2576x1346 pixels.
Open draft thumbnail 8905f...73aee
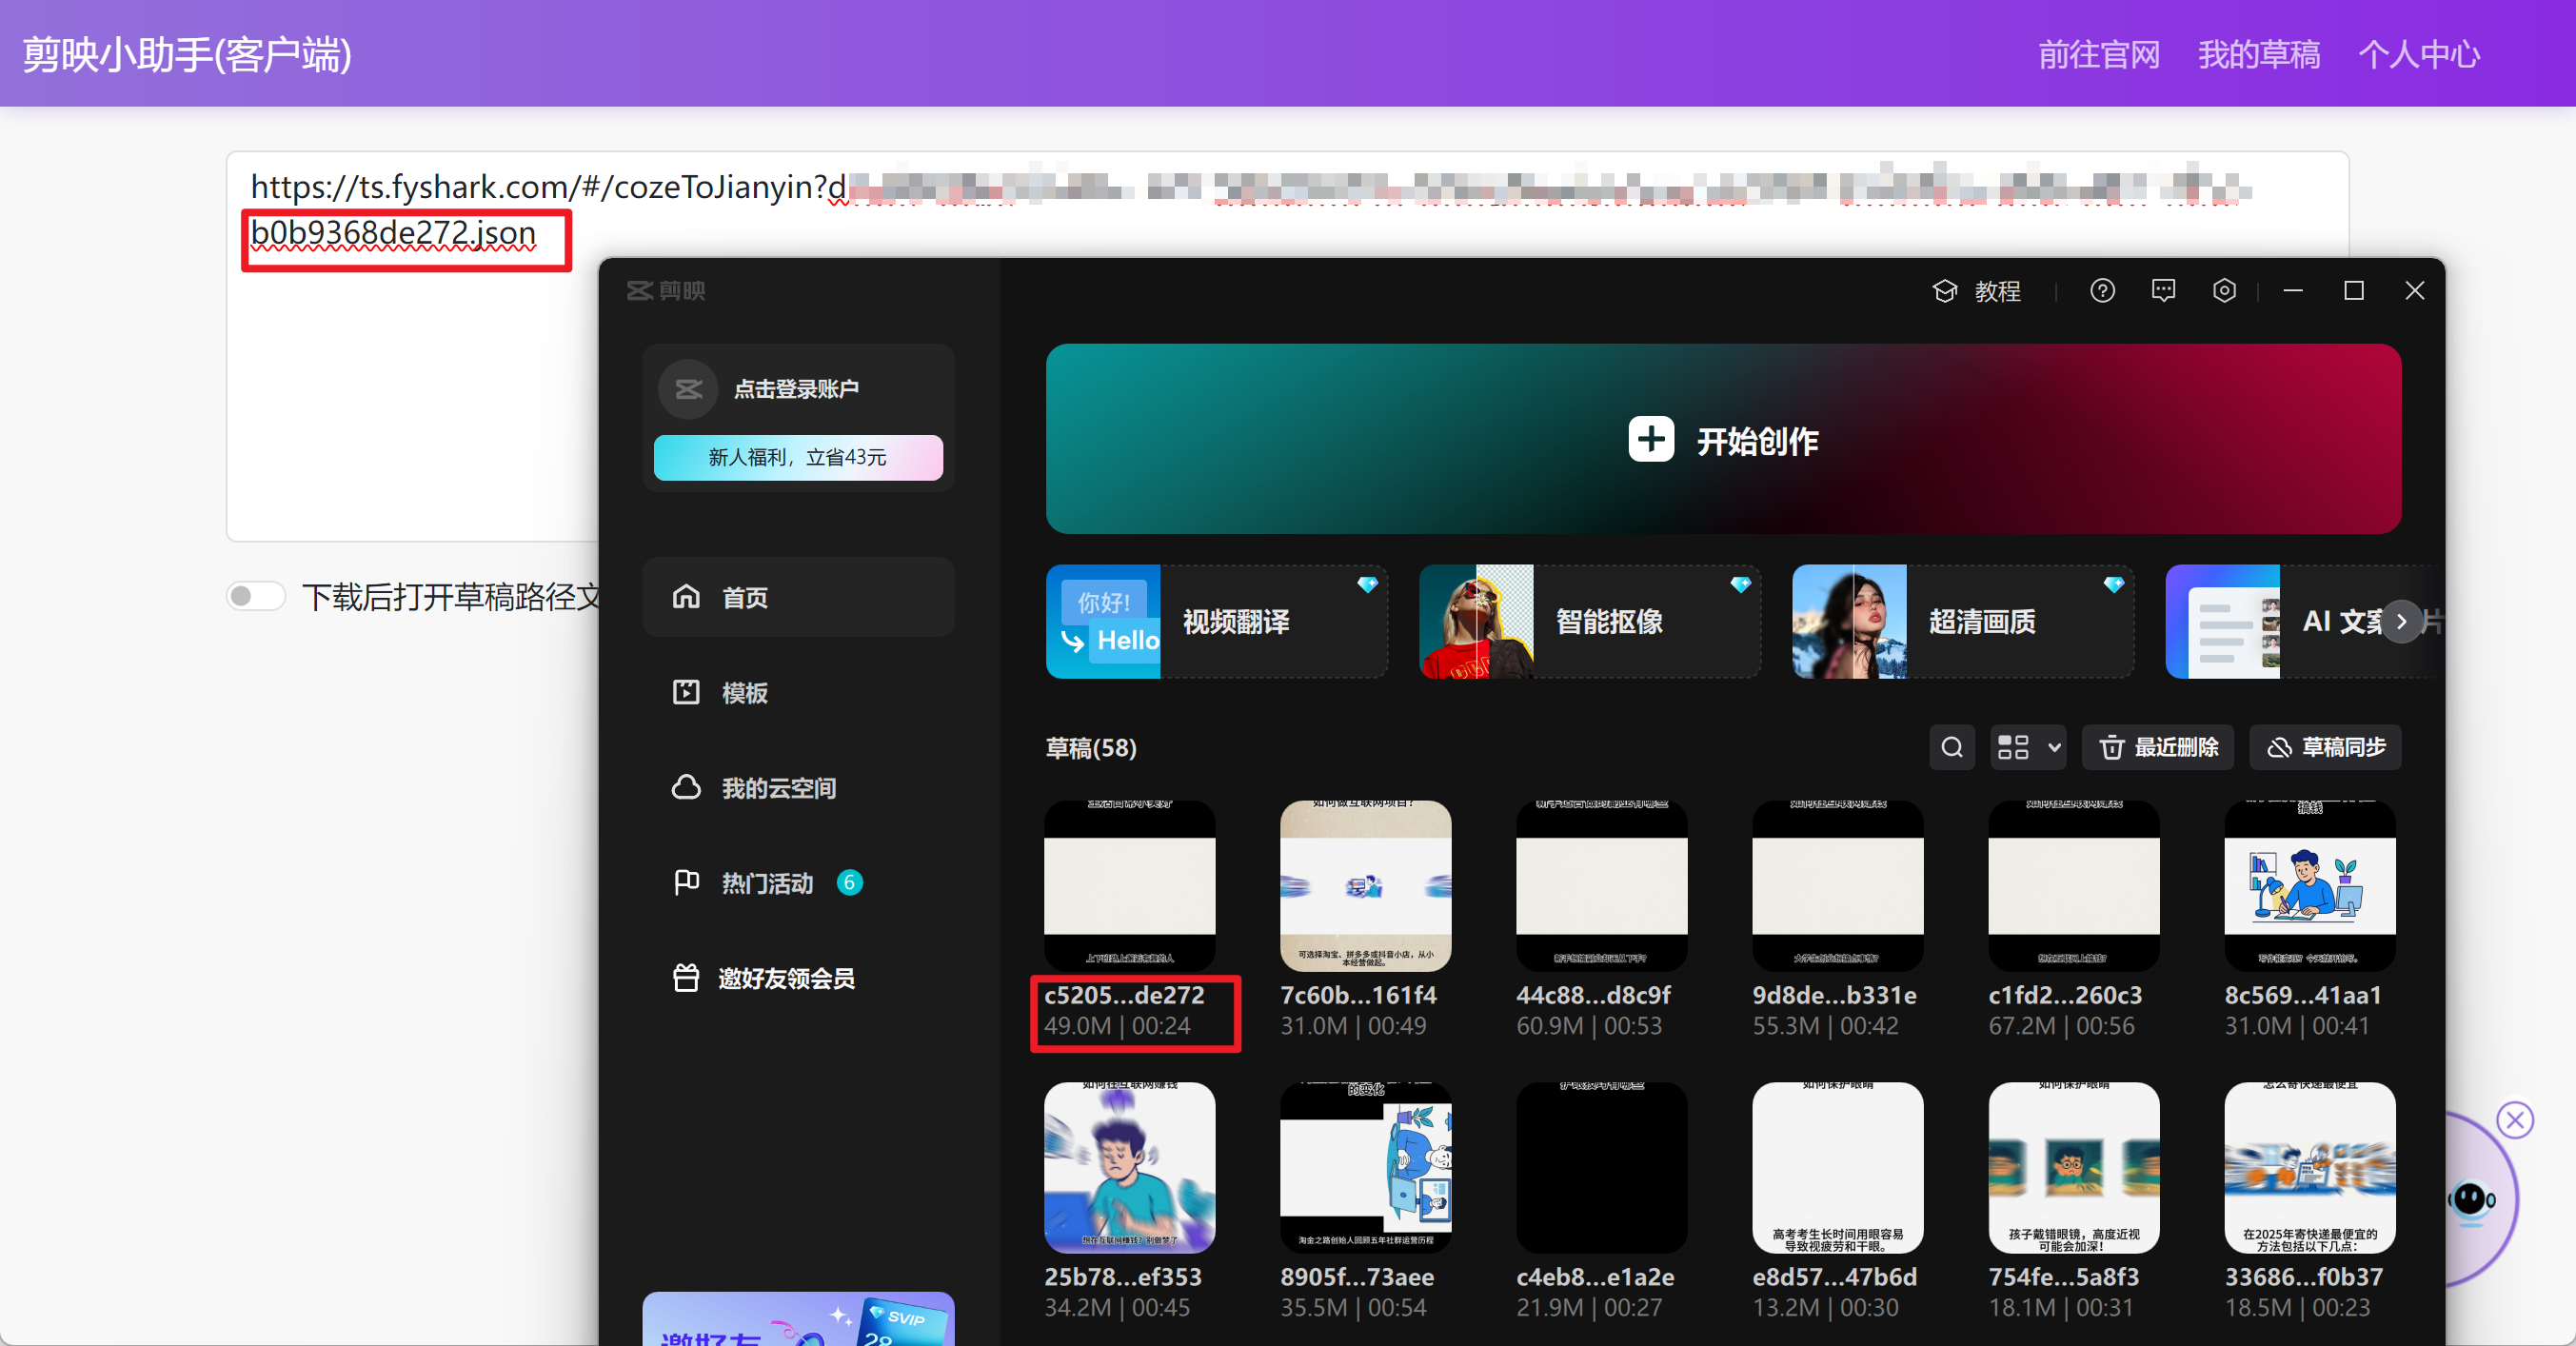(1366, 1168)
